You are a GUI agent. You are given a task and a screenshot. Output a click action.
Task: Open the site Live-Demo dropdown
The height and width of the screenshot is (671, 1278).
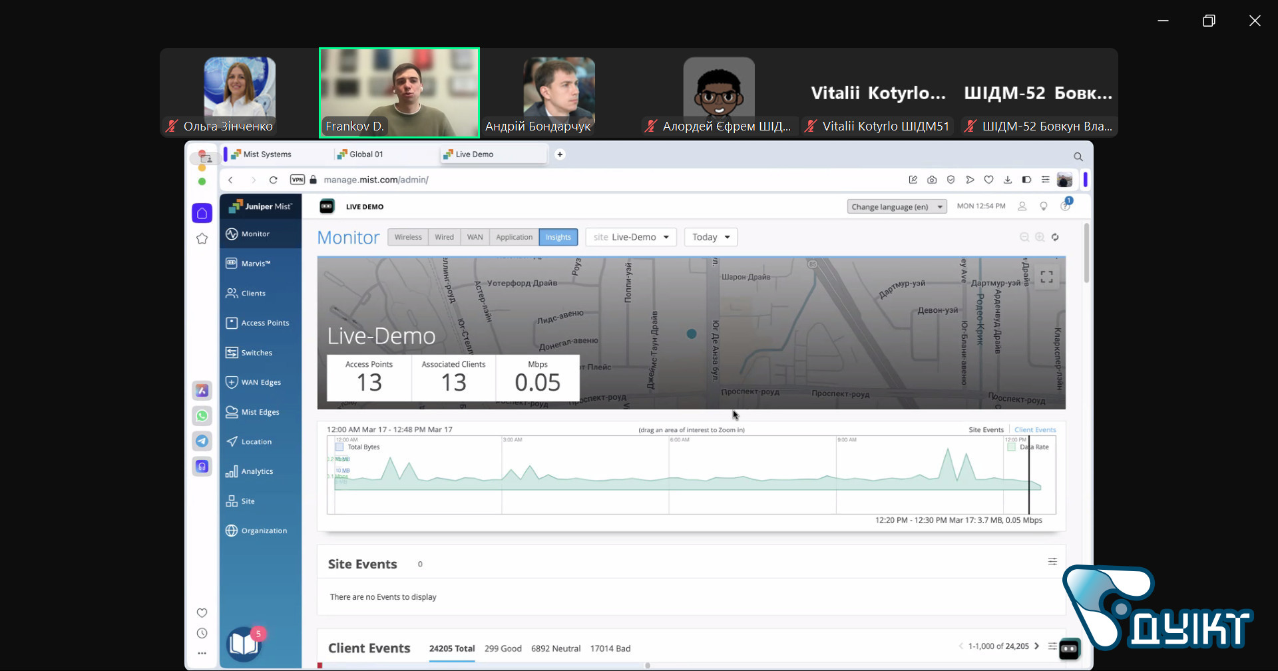tap(631, 237)
